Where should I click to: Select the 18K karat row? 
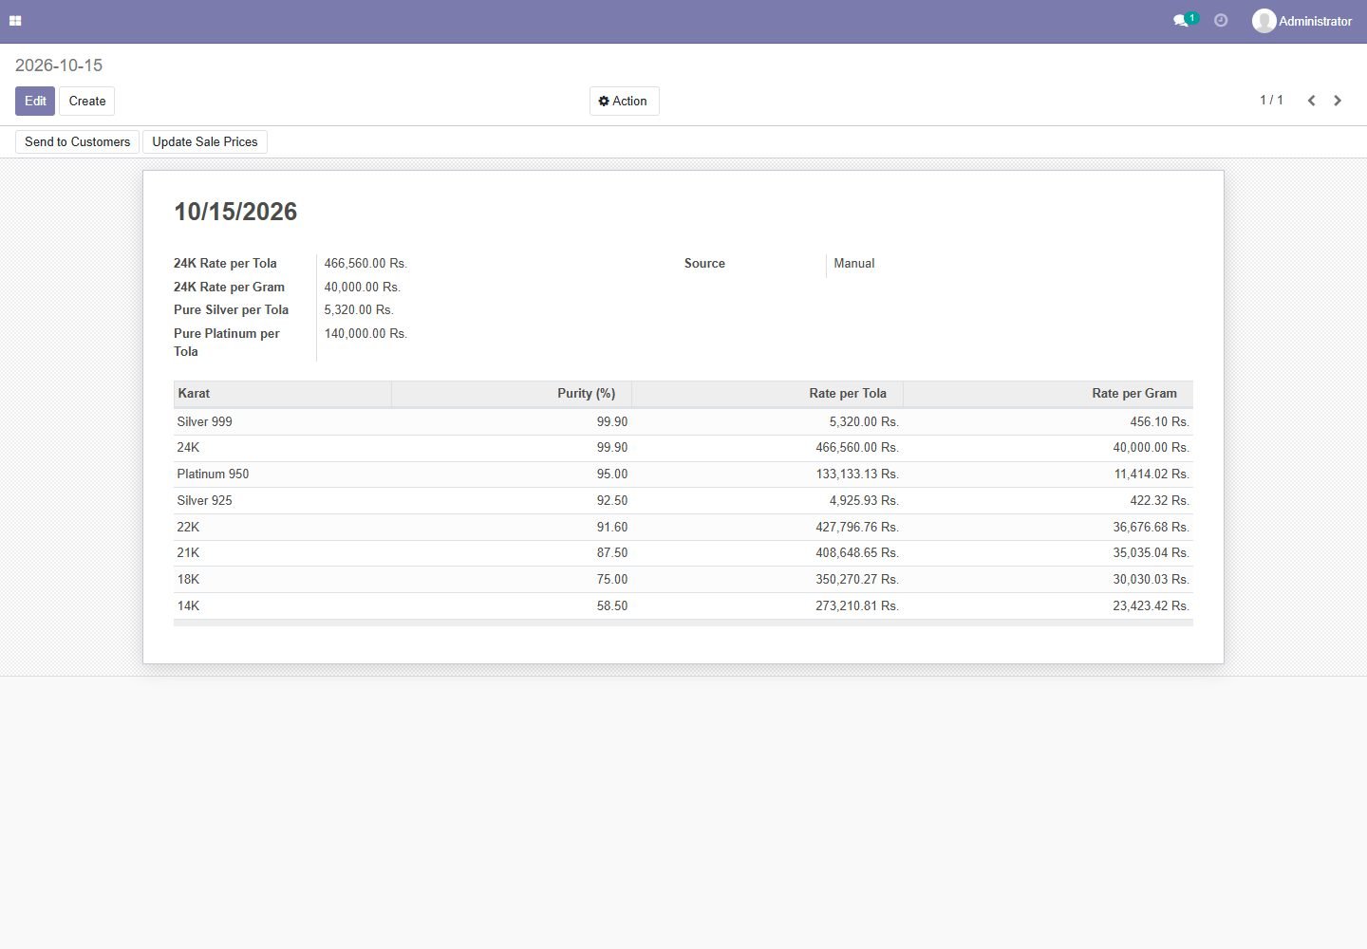[x=683, y=580]
